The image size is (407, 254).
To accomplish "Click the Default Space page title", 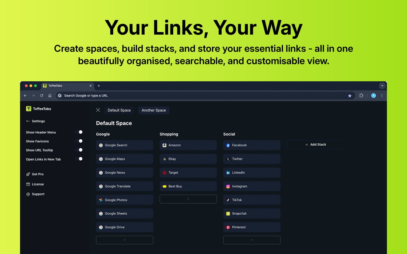I will (114, 123).
